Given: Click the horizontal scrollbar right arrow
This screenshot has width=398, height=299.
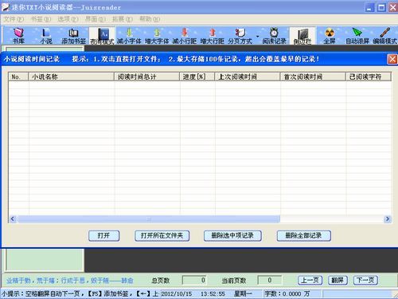Looking at the screenshot, I should 387,219.
